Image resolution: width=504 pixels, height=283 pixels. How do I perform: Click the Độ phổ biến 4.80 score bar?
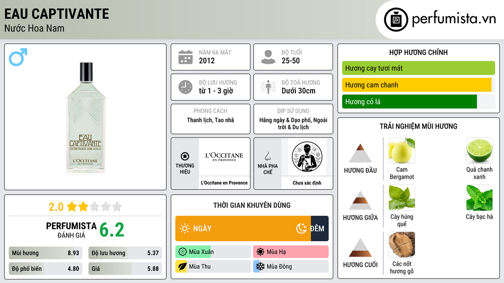pos(45,269)
